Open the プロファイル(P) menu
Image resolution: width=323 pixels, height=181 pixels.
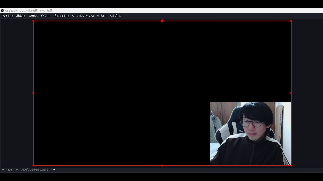[61, 16]
